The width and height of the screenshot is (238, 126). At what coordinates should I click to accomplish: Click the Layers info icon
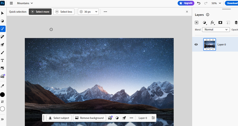click(x=208, y=15)
